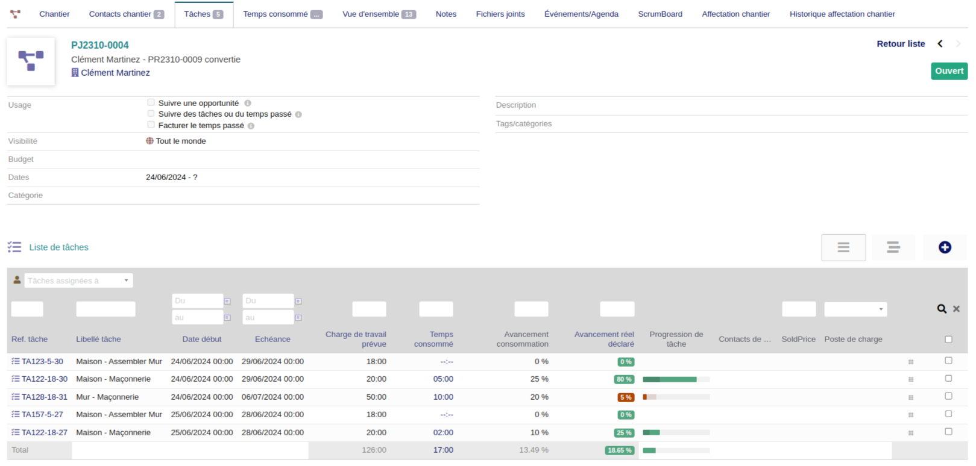The height and width of the screenshot is (466, 976).
Task: Open Fichiers joints tab
Action: (x=500, y=14)
